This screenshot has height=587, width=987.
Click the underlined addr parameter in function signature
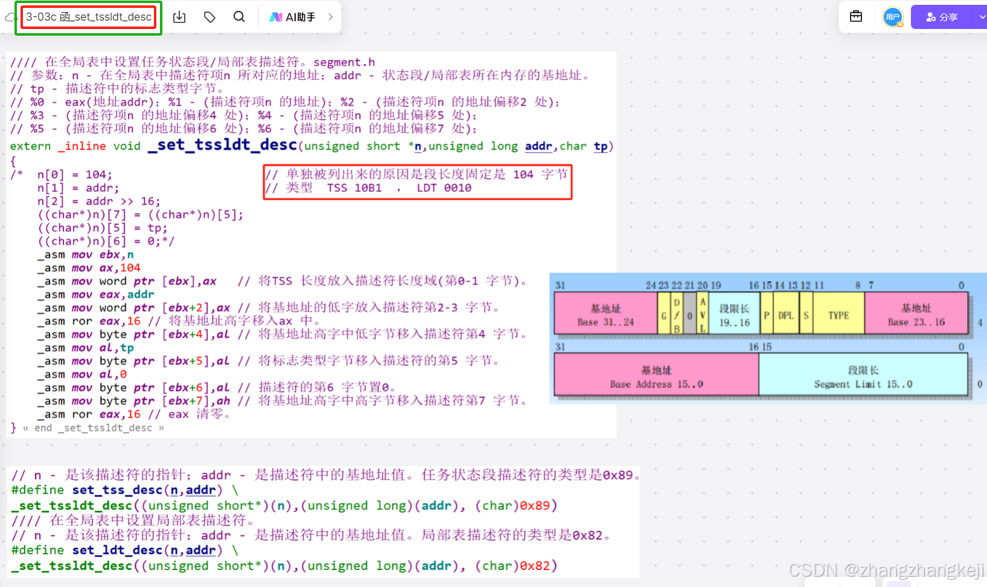pos(538,146)
